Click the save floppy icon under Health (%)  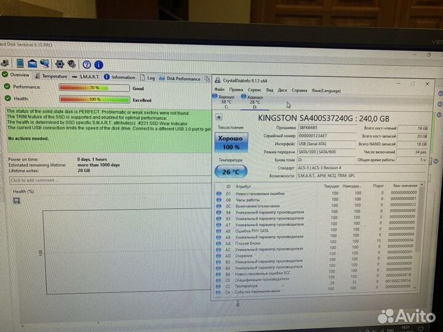[17, 200]
